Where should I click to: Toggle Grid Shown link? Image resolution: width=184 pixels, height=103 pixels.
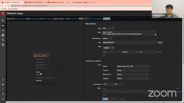pyautogui.click(x=72, y=19)
